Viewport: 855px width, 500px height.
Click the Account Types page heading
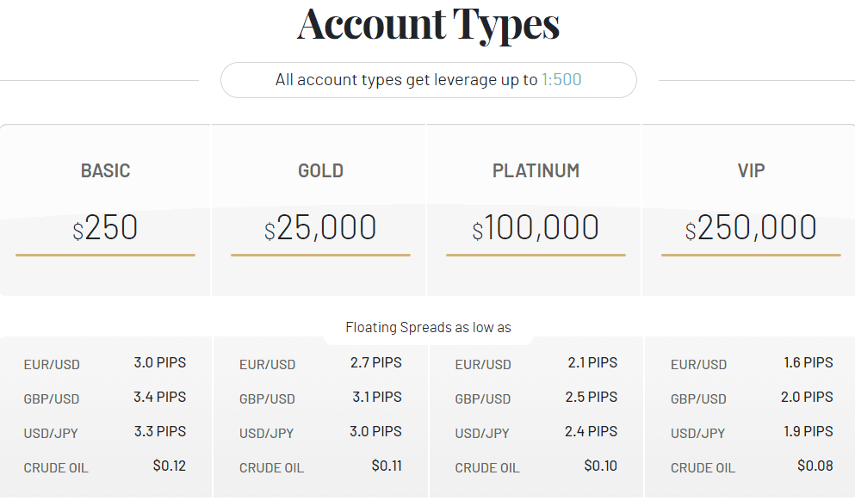(428, 25)
